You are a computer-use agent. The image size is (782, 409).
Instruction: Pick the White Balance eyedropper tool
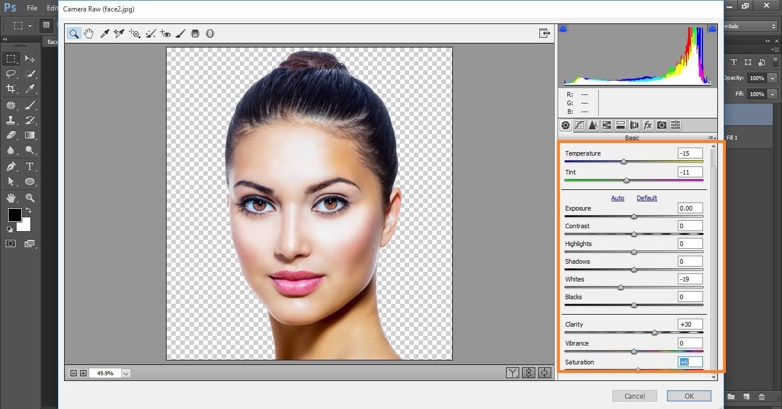tap(105, 34)
